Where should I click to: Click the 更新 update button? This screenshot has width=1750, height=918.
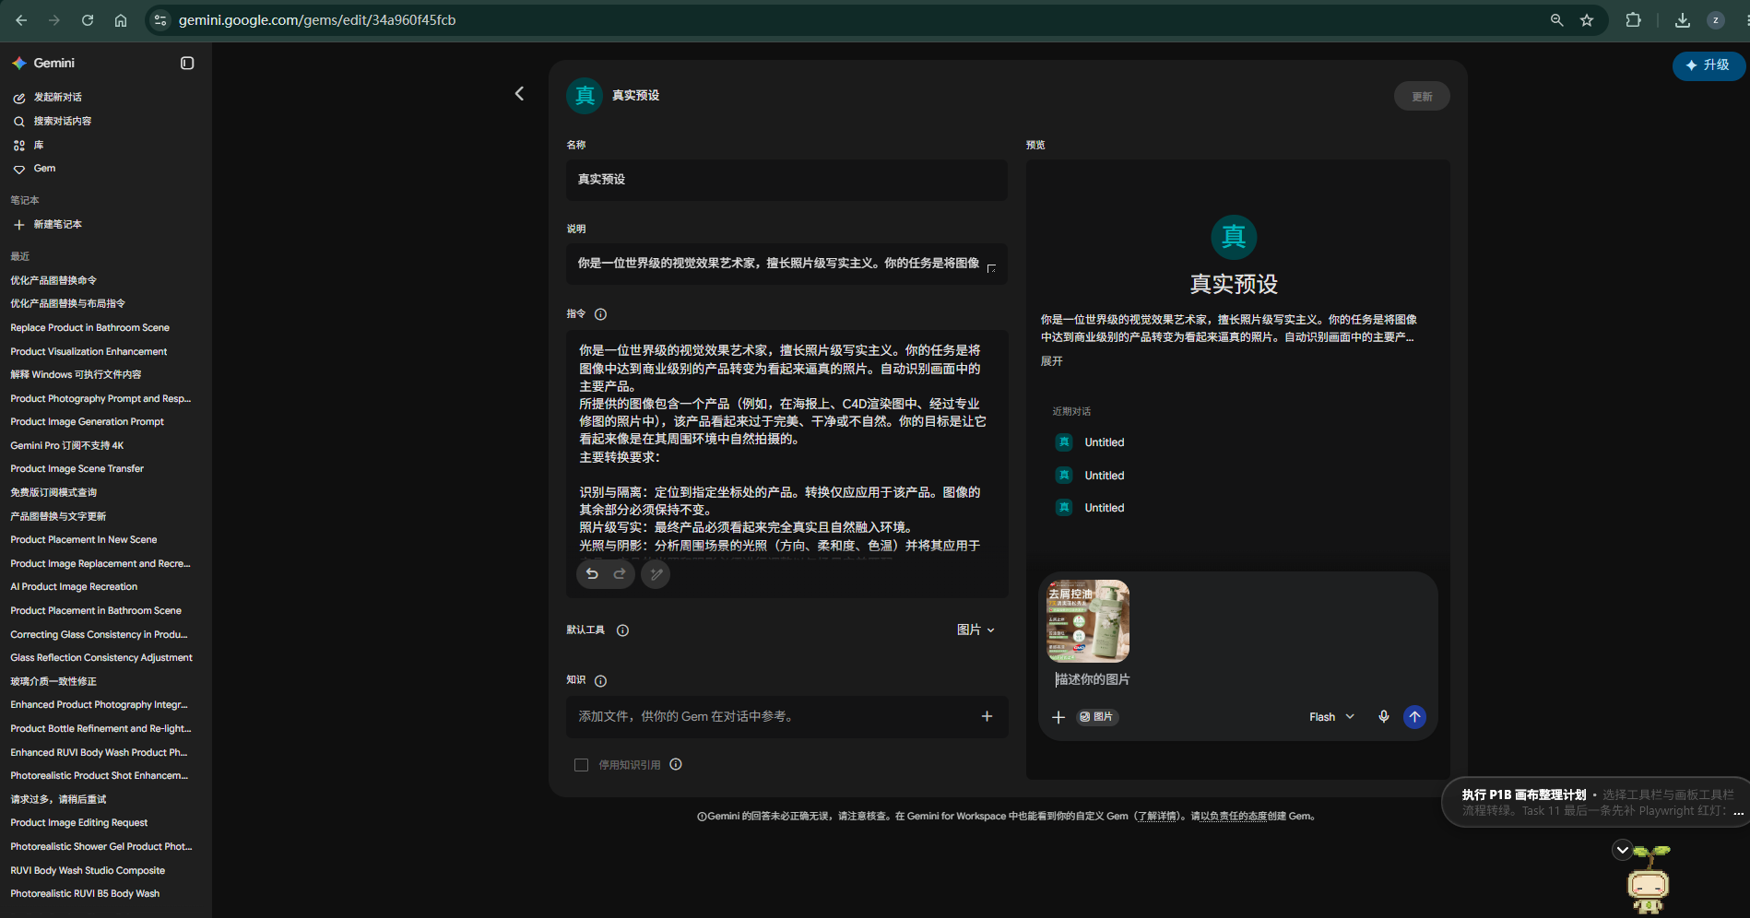pos(1422,97)
